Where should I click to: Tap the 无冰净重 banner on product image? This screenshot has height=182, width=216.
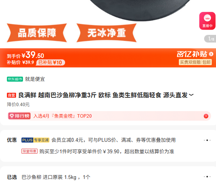[106, 33]
